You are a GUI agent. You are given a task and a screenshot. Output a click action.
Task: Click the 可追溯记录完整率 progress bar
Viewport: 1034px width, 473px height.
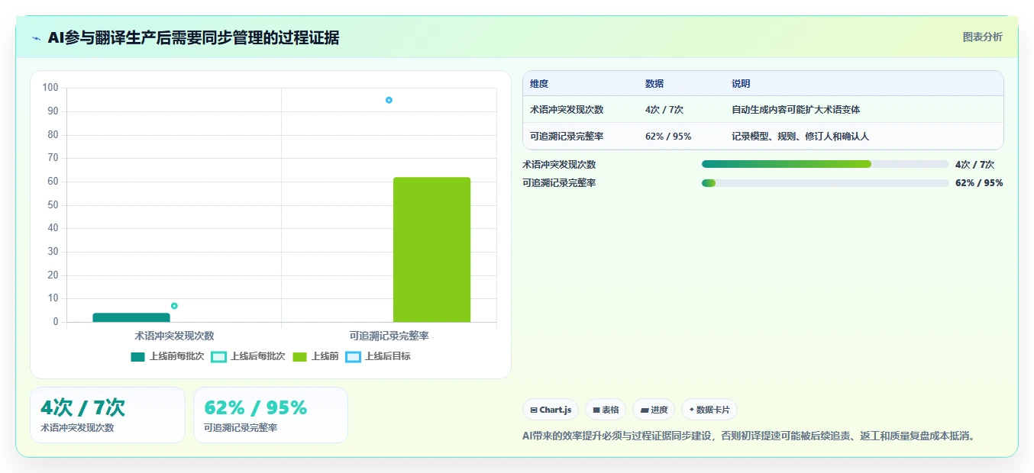coord(826,183)
